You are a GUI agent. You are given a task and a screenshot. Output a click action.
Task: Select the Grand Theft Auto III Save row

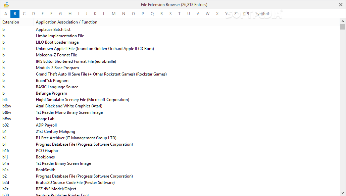[x=170, y=74]
